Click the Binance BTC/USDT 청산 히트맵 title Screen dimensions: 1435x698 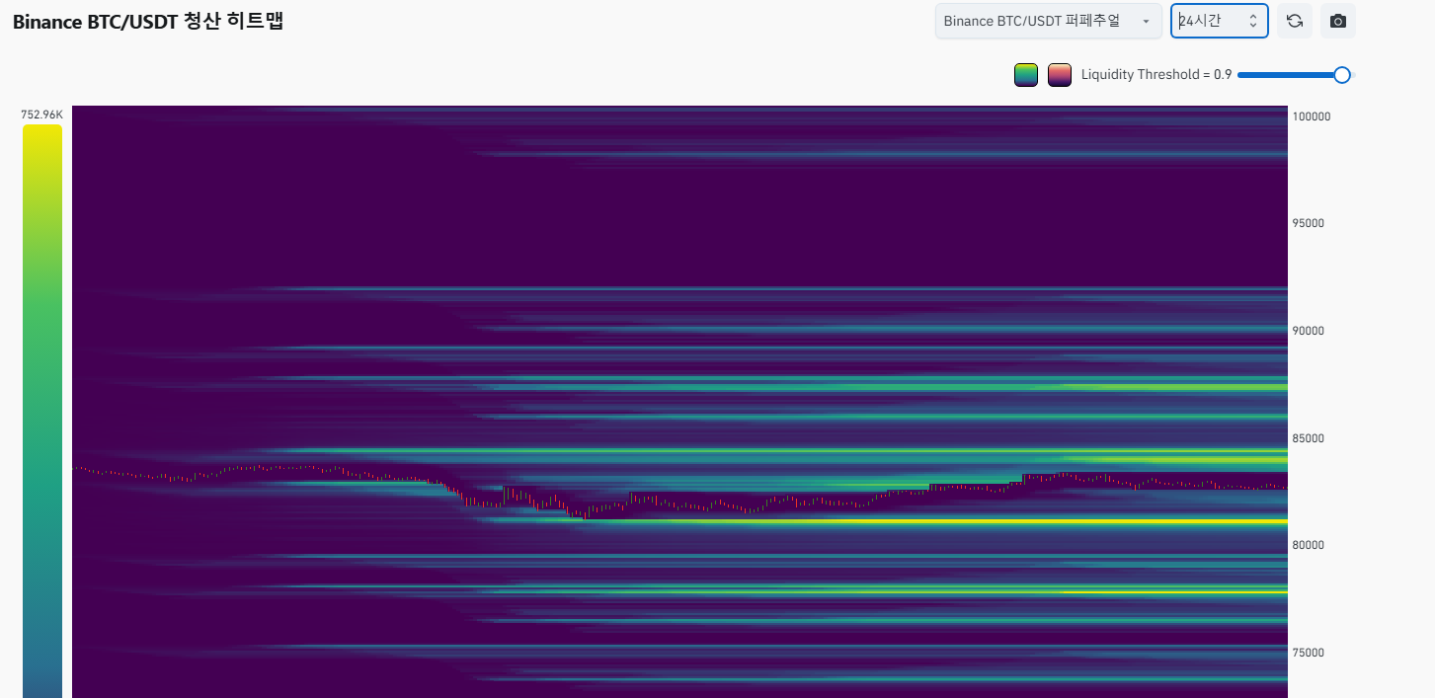(x=148, y=21)
